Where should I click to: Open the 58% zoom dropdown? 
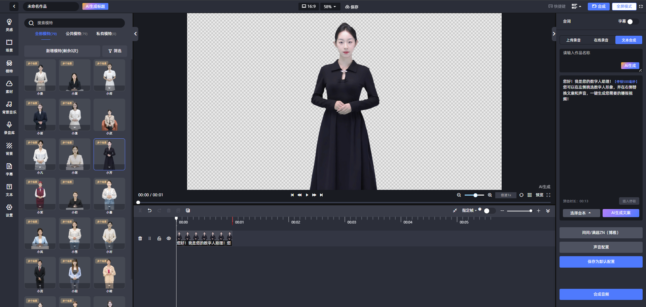(330, 6)
